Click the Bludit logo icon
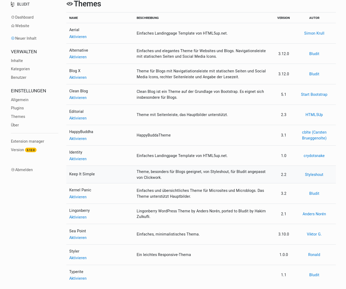 [x=13, y=4]
